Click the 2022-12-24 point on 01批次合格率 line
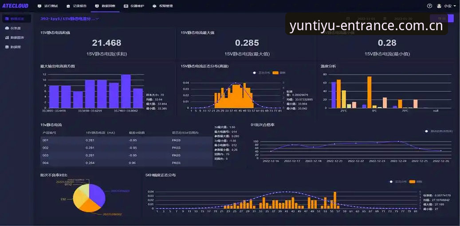Image resolution: width=460 pixels, height=226 pixels. [398, 142]
